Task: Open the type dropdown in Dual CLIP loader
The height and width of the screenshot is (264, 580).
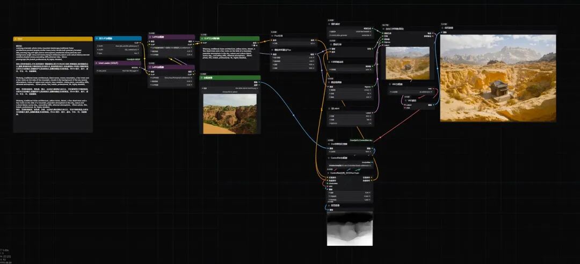Action: tap(118, 53)
